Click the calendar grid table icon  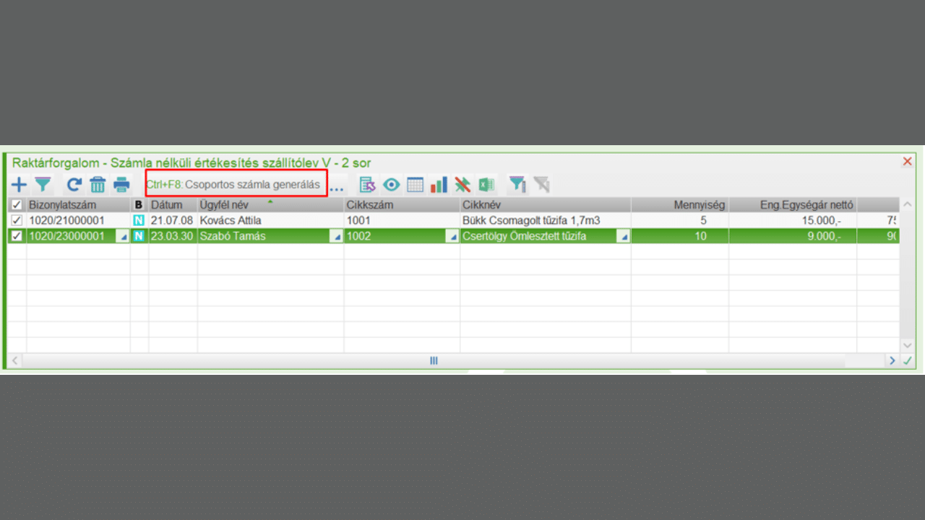(x=415, y=185)
